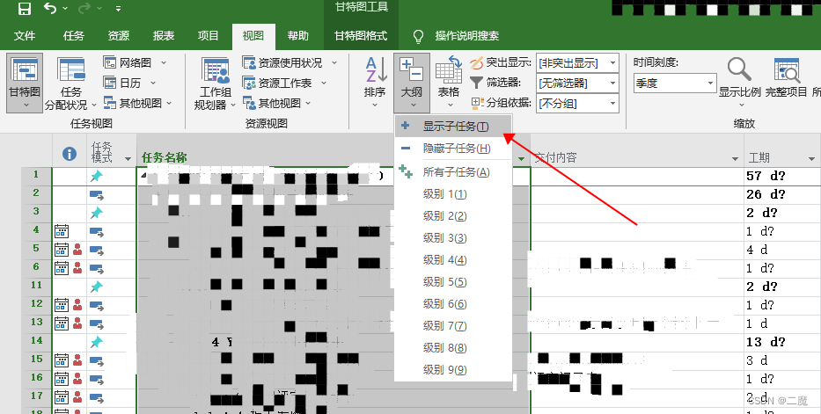Viewport: 821px width, 414px height.
Task: Click the duration cell 13 d?
Action: [781, 342]
